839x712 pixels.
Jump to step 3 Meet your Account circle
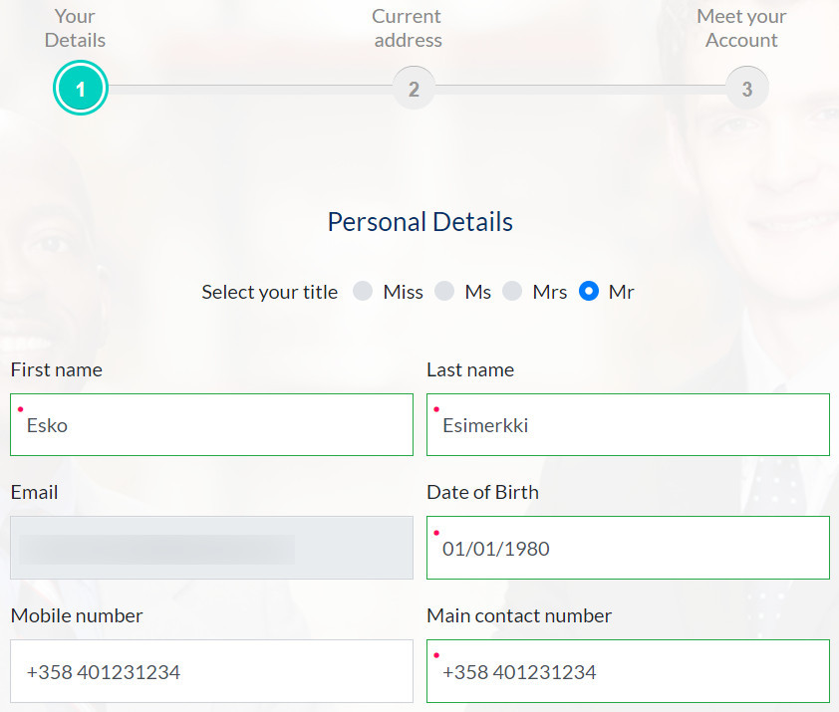(747, 89)
